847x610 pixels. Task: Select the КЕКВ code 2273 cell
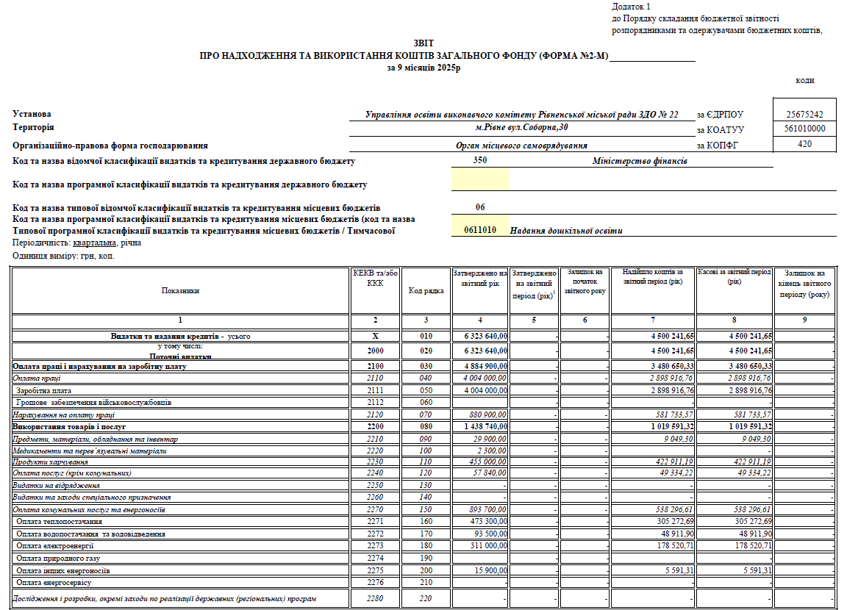coord(375,546)
